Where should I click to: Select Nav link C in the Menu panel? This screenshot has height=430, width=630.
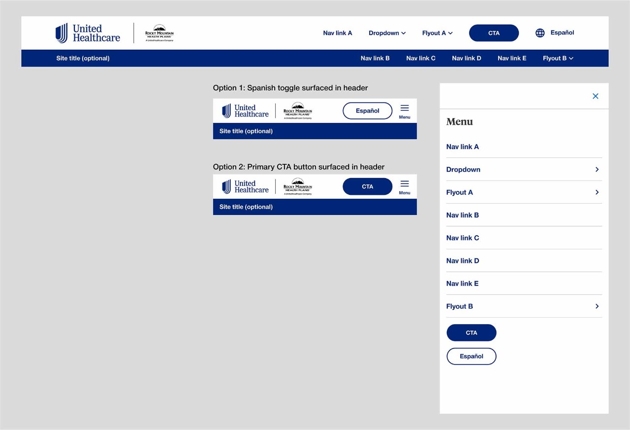[463, 238]
